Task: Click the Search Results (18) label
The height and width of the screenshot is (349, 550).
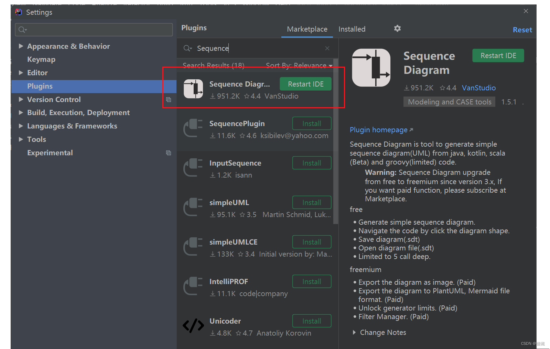Action: point(213,65)
